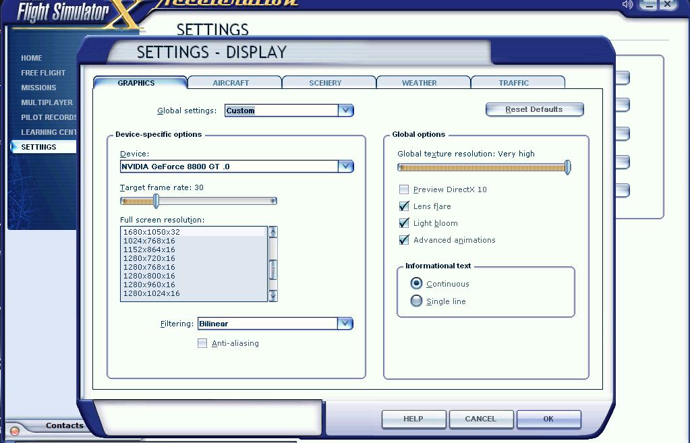Screen dimensions: 690x443
Task: Minimize the Flight Simulator window
Action: [x=648, y=5]
